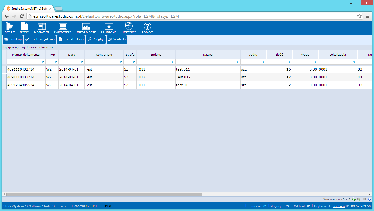Open filter menu for Jedn. column
The height and width of the screenshot is (211, 374).
pyautogui.click(x=264, y=62)
